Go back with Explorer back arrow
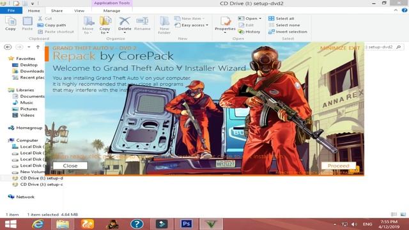 point(8,47)
